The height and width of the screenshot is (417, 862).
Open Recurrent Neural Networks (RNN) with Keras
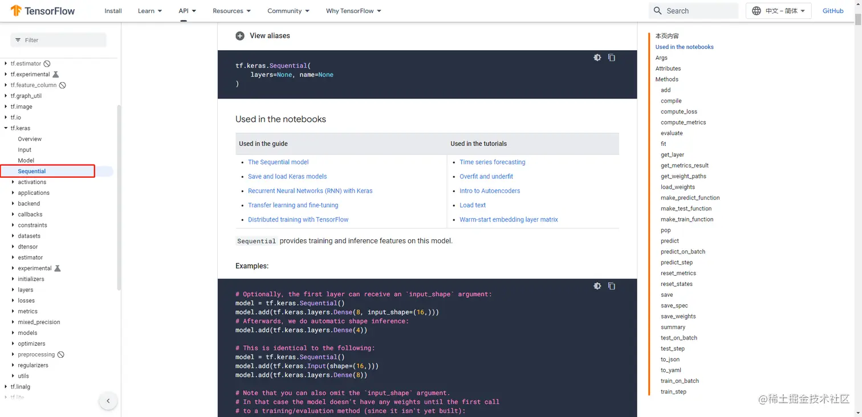coord(310,191)
